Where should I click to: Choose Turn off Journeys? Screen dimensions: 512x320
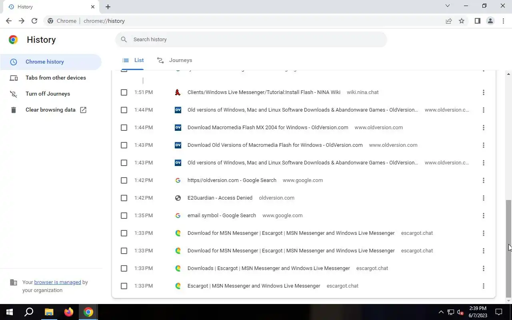pos(51,94)
